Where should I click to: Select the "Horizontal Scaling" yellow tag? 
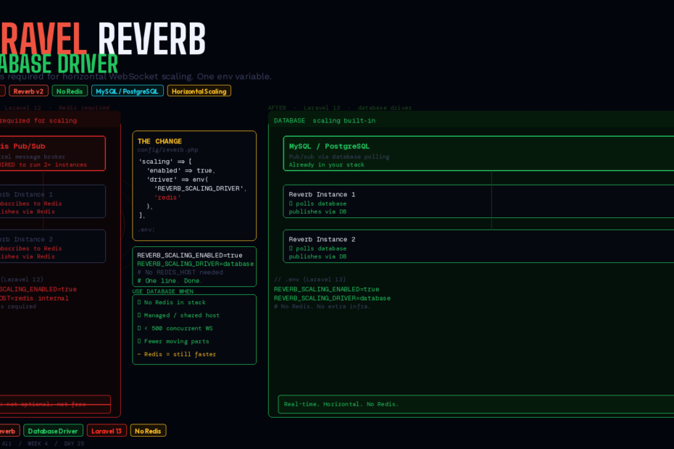click(x=199, y=91)
